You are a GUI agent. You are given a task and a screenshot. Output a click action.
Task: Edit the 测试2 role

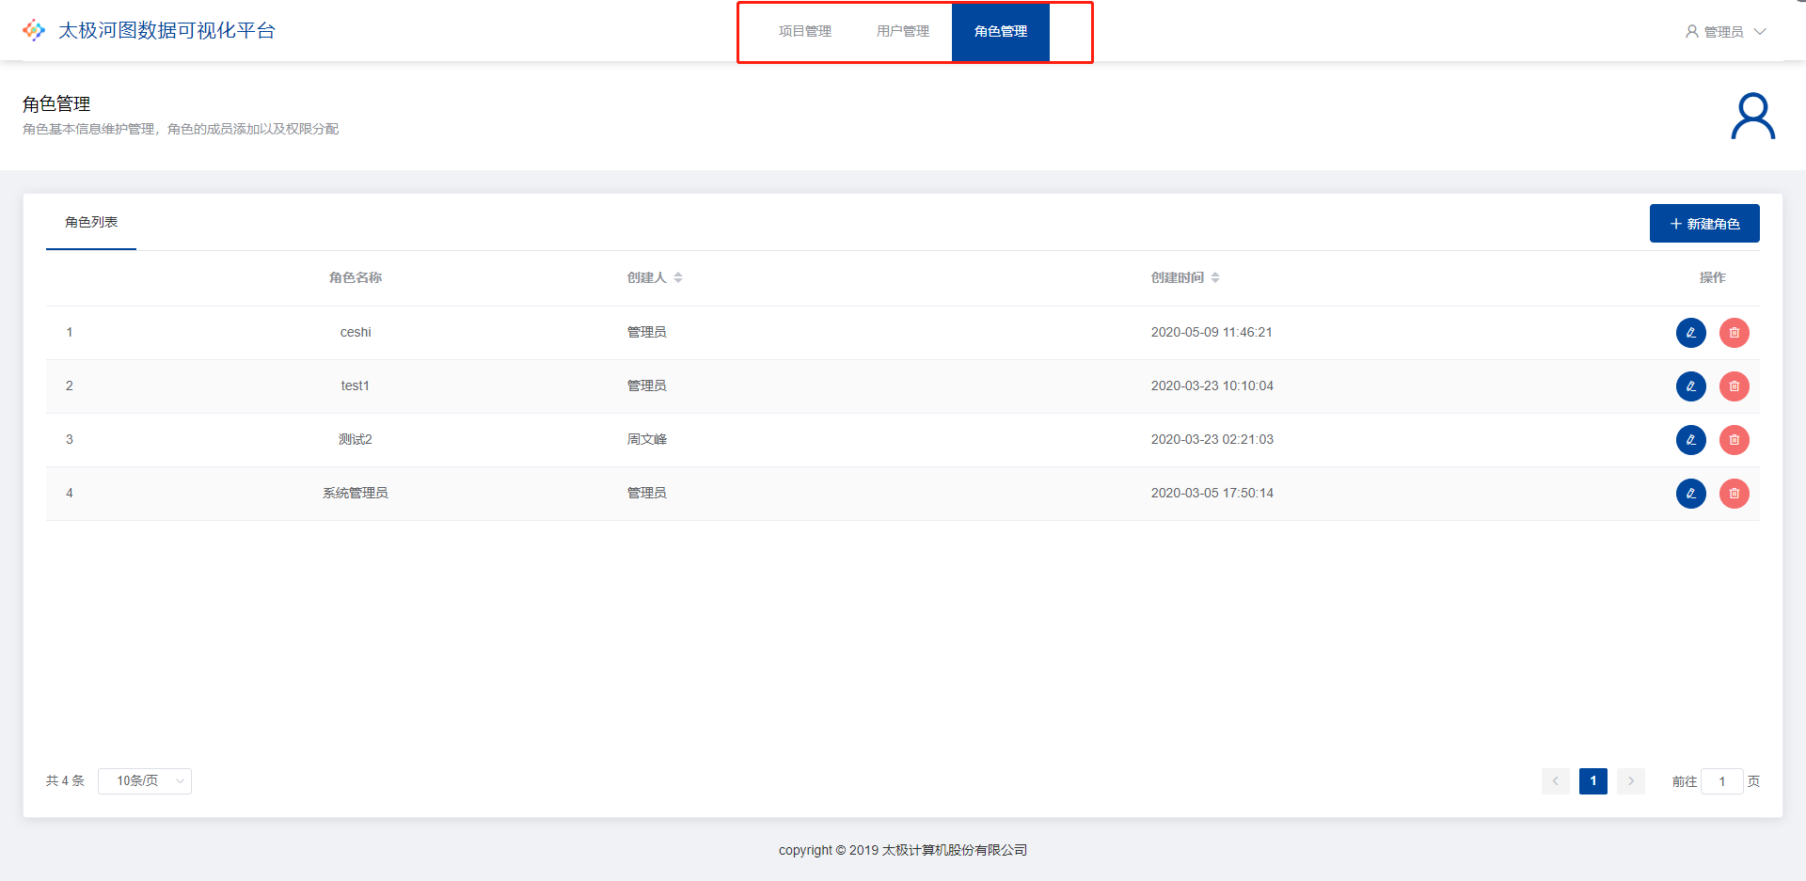click(x=1690, y=440)
